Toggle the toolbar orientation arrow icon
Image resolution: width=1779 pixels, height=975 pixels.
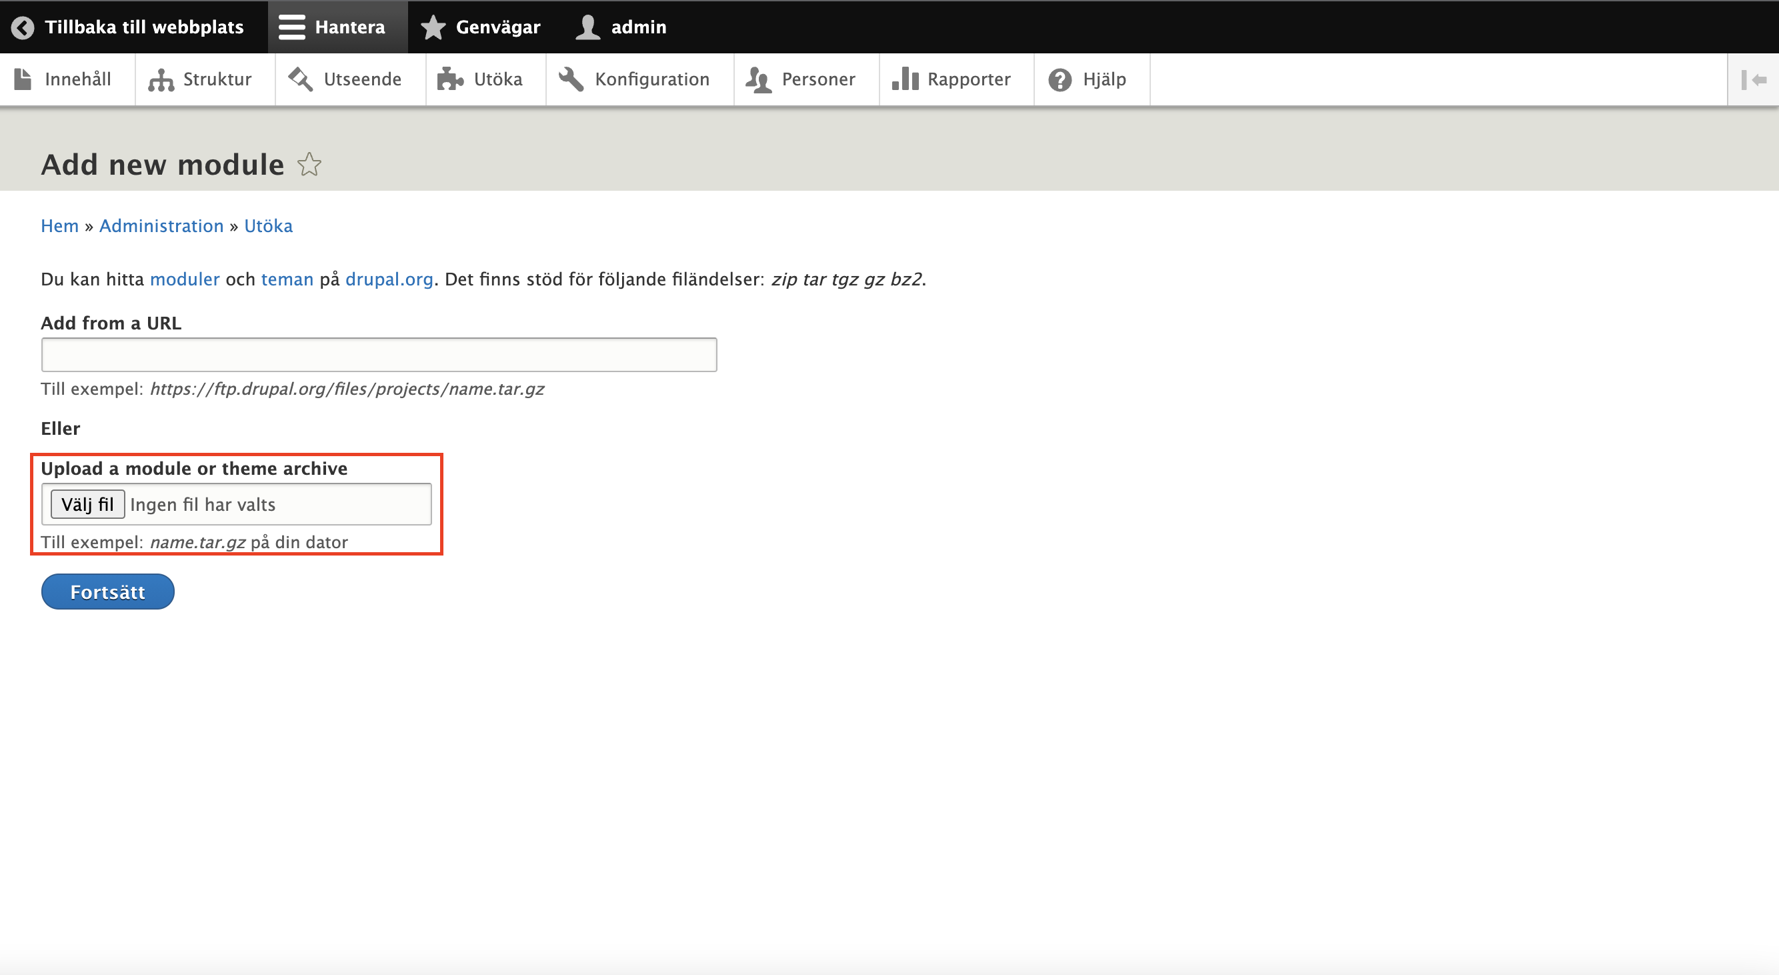click(x=1754, y=80)
